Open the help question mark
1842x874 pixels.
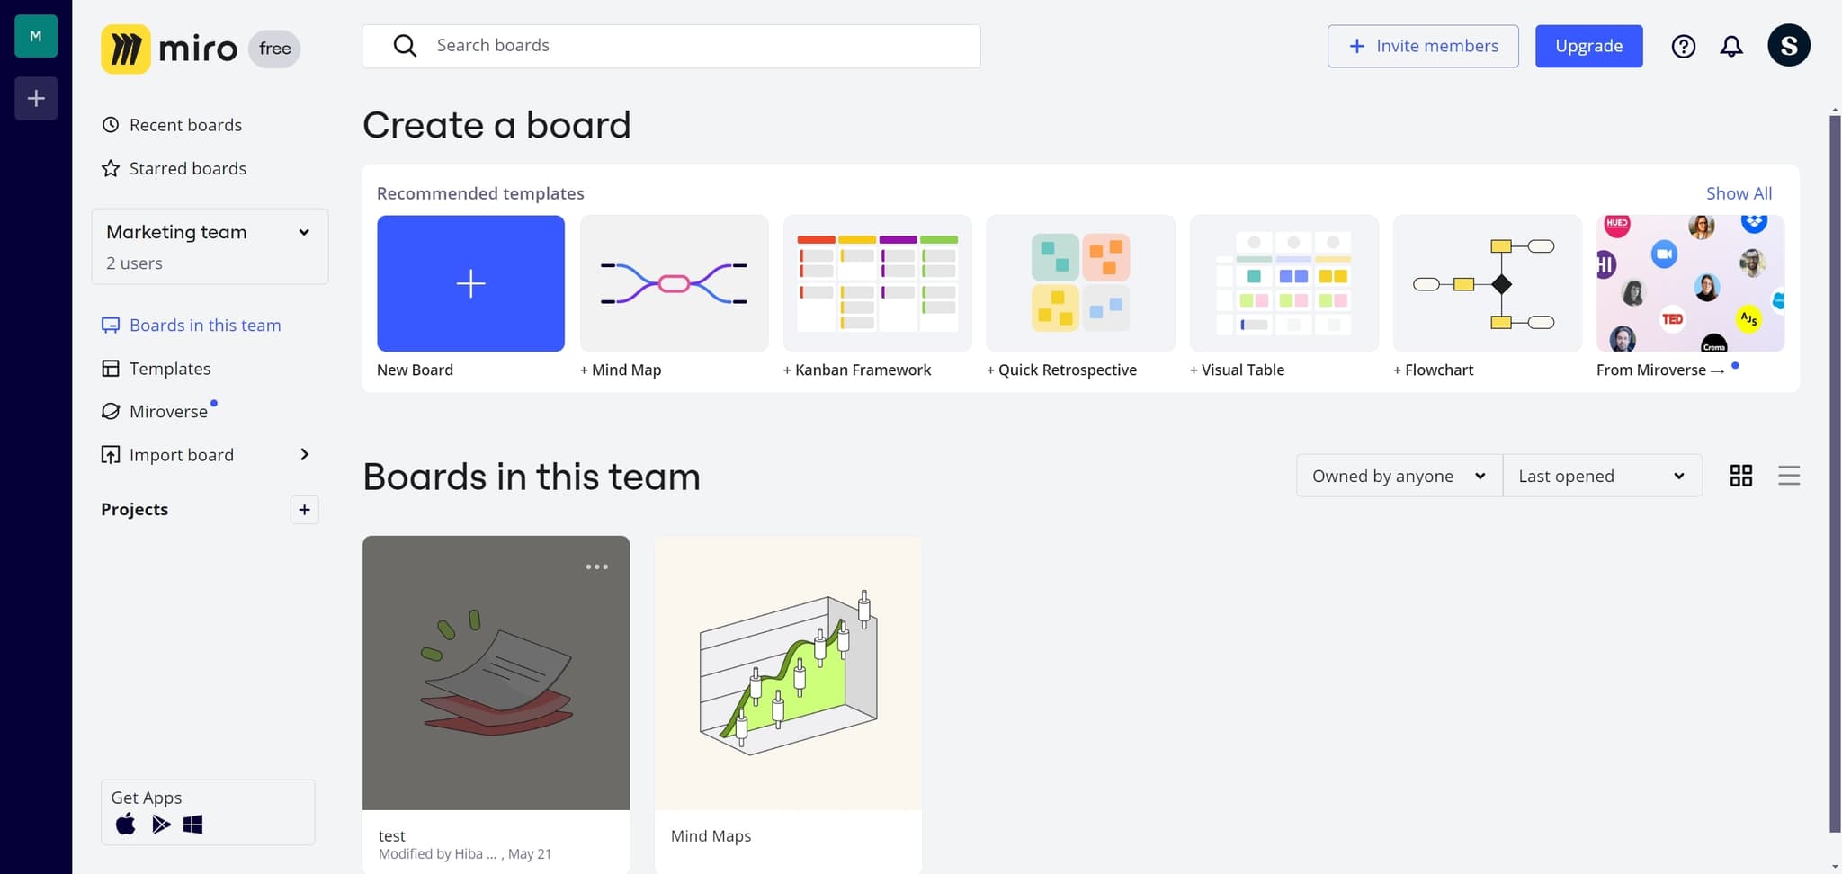(x=1683, y=46)
